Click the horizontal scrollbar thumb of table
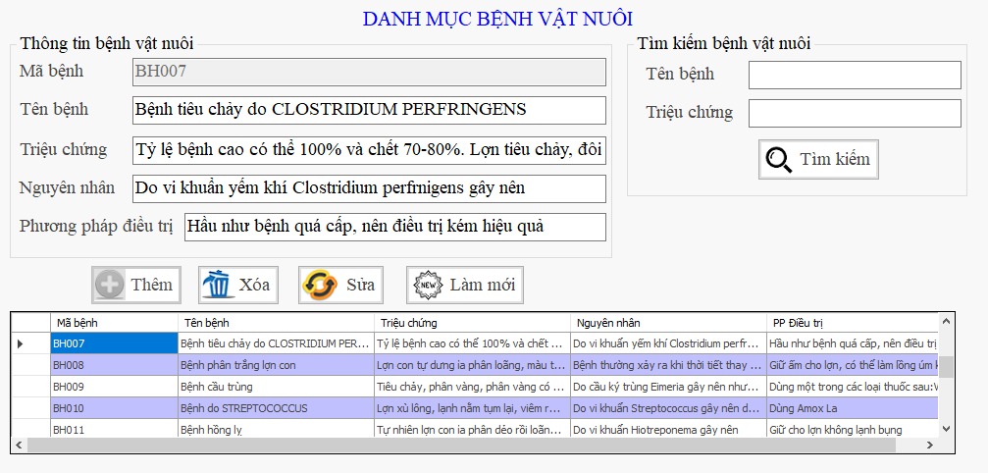 point(461,445)
